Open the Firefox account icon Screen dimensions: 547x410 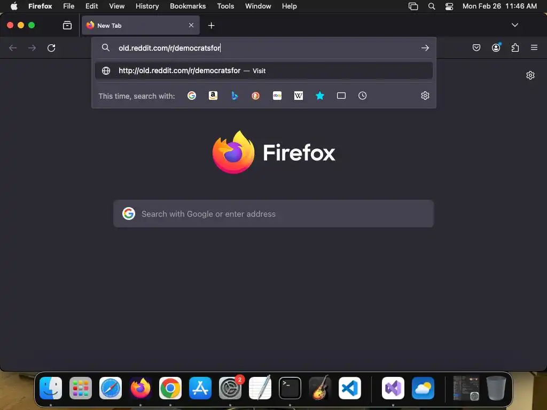496,48
